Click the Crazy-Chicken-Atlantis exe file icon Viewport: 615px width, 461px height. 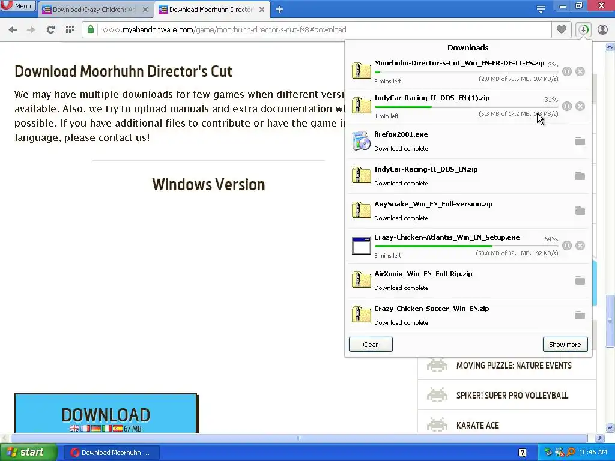[x=361, y=246]
